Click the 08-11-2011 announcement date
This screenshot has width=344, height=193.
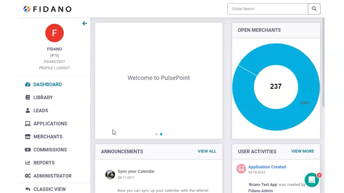click(x=126, y=177)
